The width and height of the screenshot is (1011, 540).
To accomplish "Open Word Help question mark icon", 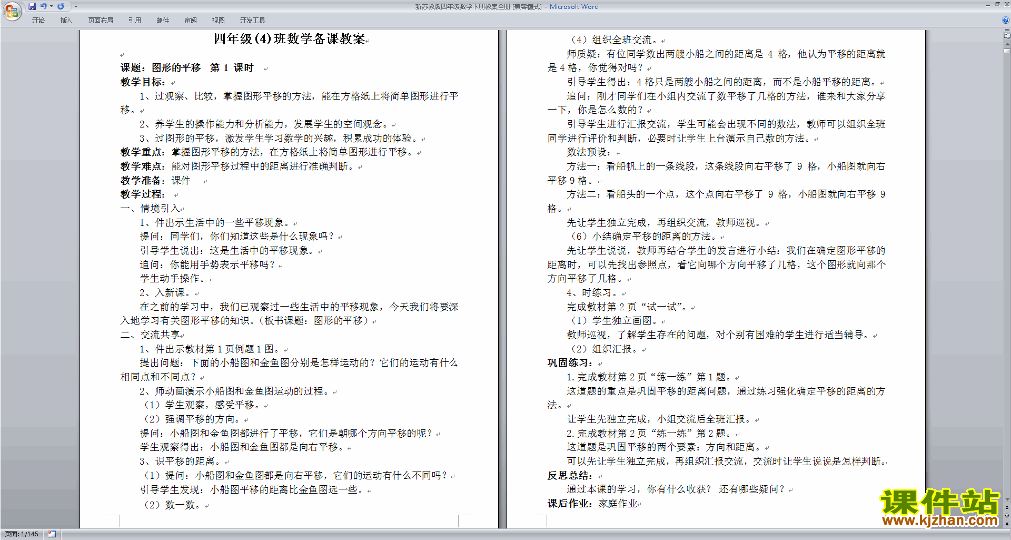I will [x=1006, y=20].
